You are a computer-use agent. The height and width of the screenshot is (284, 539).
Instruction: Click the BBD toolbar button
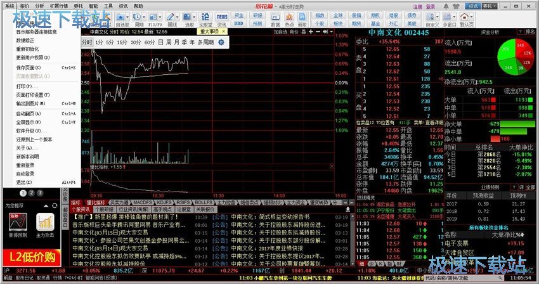[x=238, y=23]
